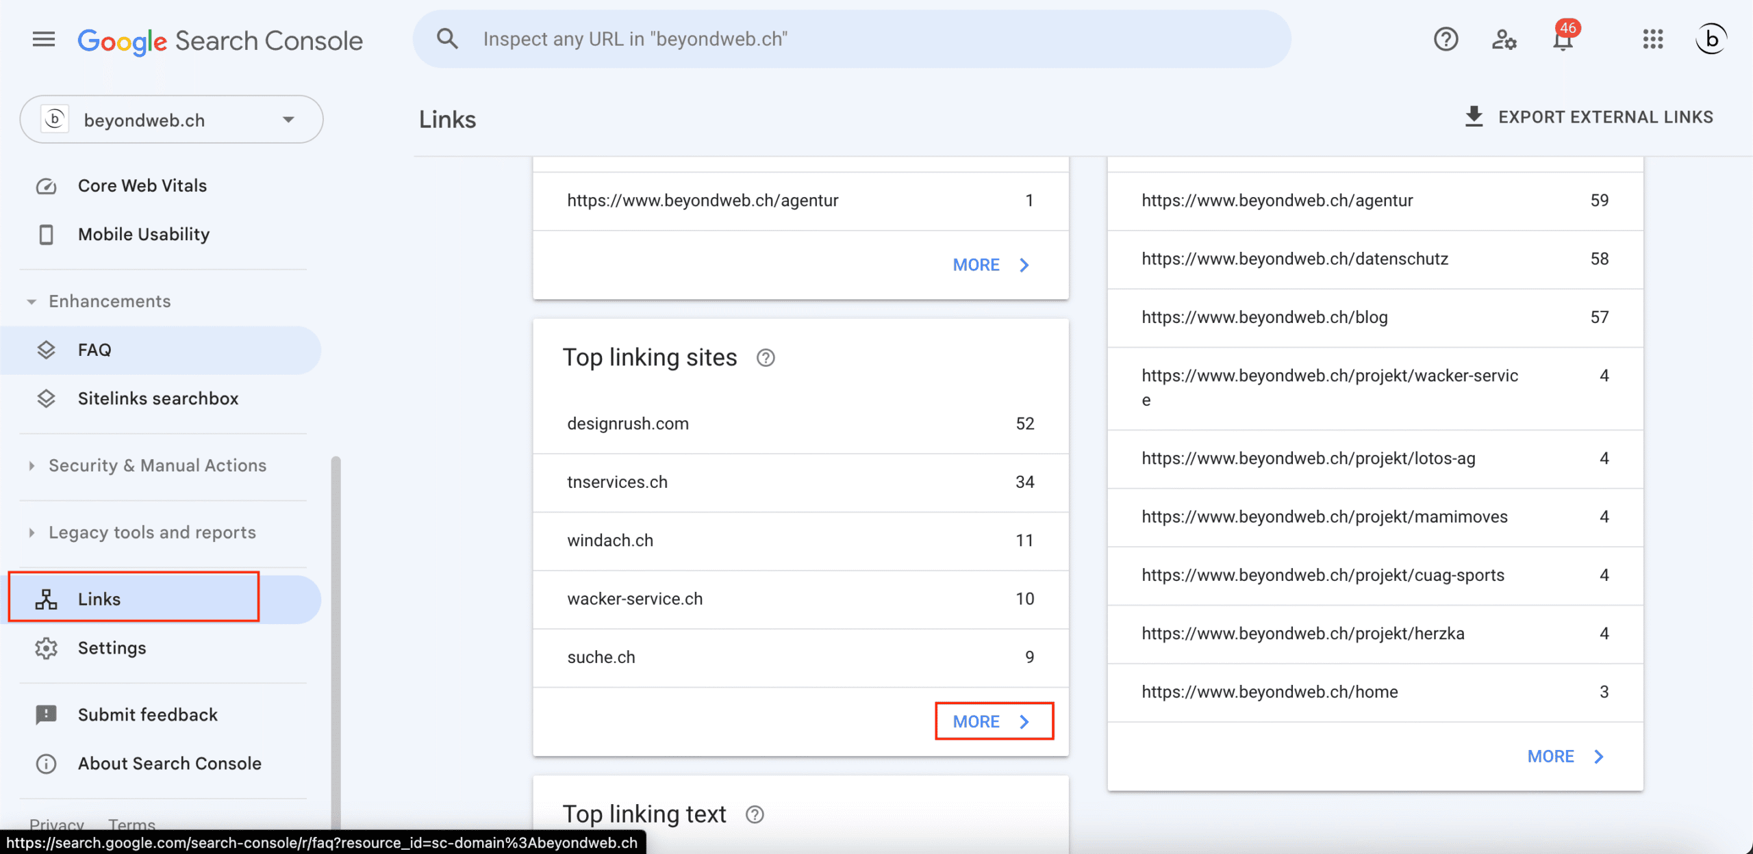Viewport: 1753px width, 854px height.
Task: Click the Core Web Vitals gauge icon
Action: point(46,186)
